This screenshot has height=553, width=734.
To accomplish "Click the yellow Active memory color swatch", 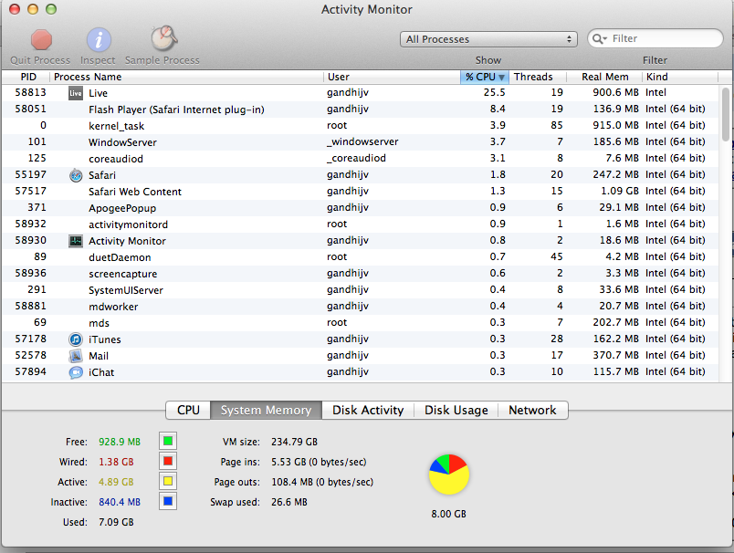I will coord(168,482).
